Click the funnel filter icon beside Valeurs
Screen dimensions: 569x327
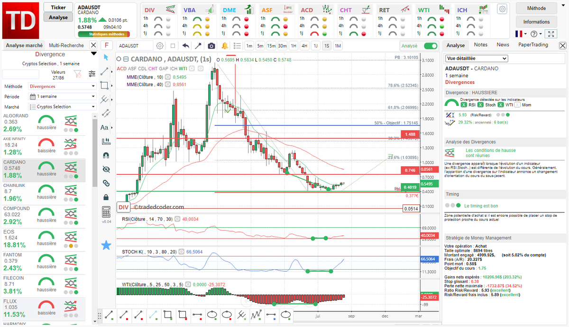[x=77, y=74]
